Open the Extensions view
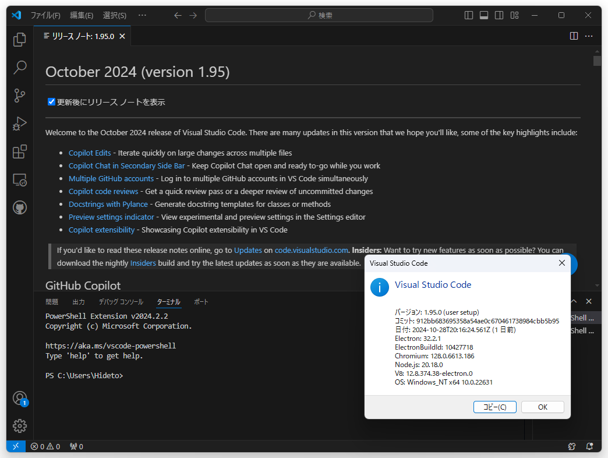 [x=19, y=151]
